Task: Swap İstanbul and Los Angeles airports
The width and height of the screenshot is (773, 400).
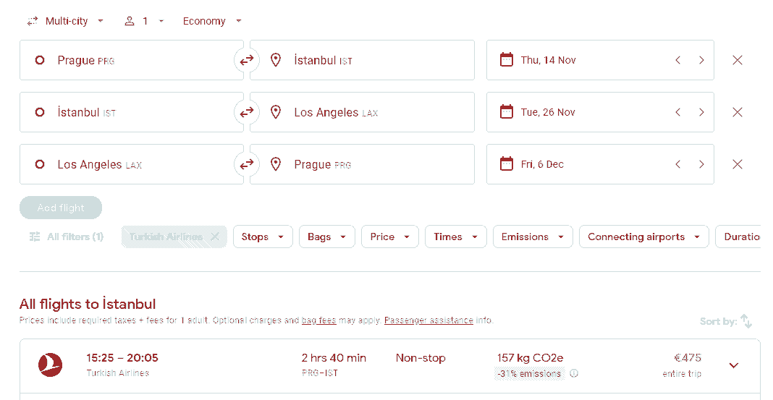Action: click(247, 112)
